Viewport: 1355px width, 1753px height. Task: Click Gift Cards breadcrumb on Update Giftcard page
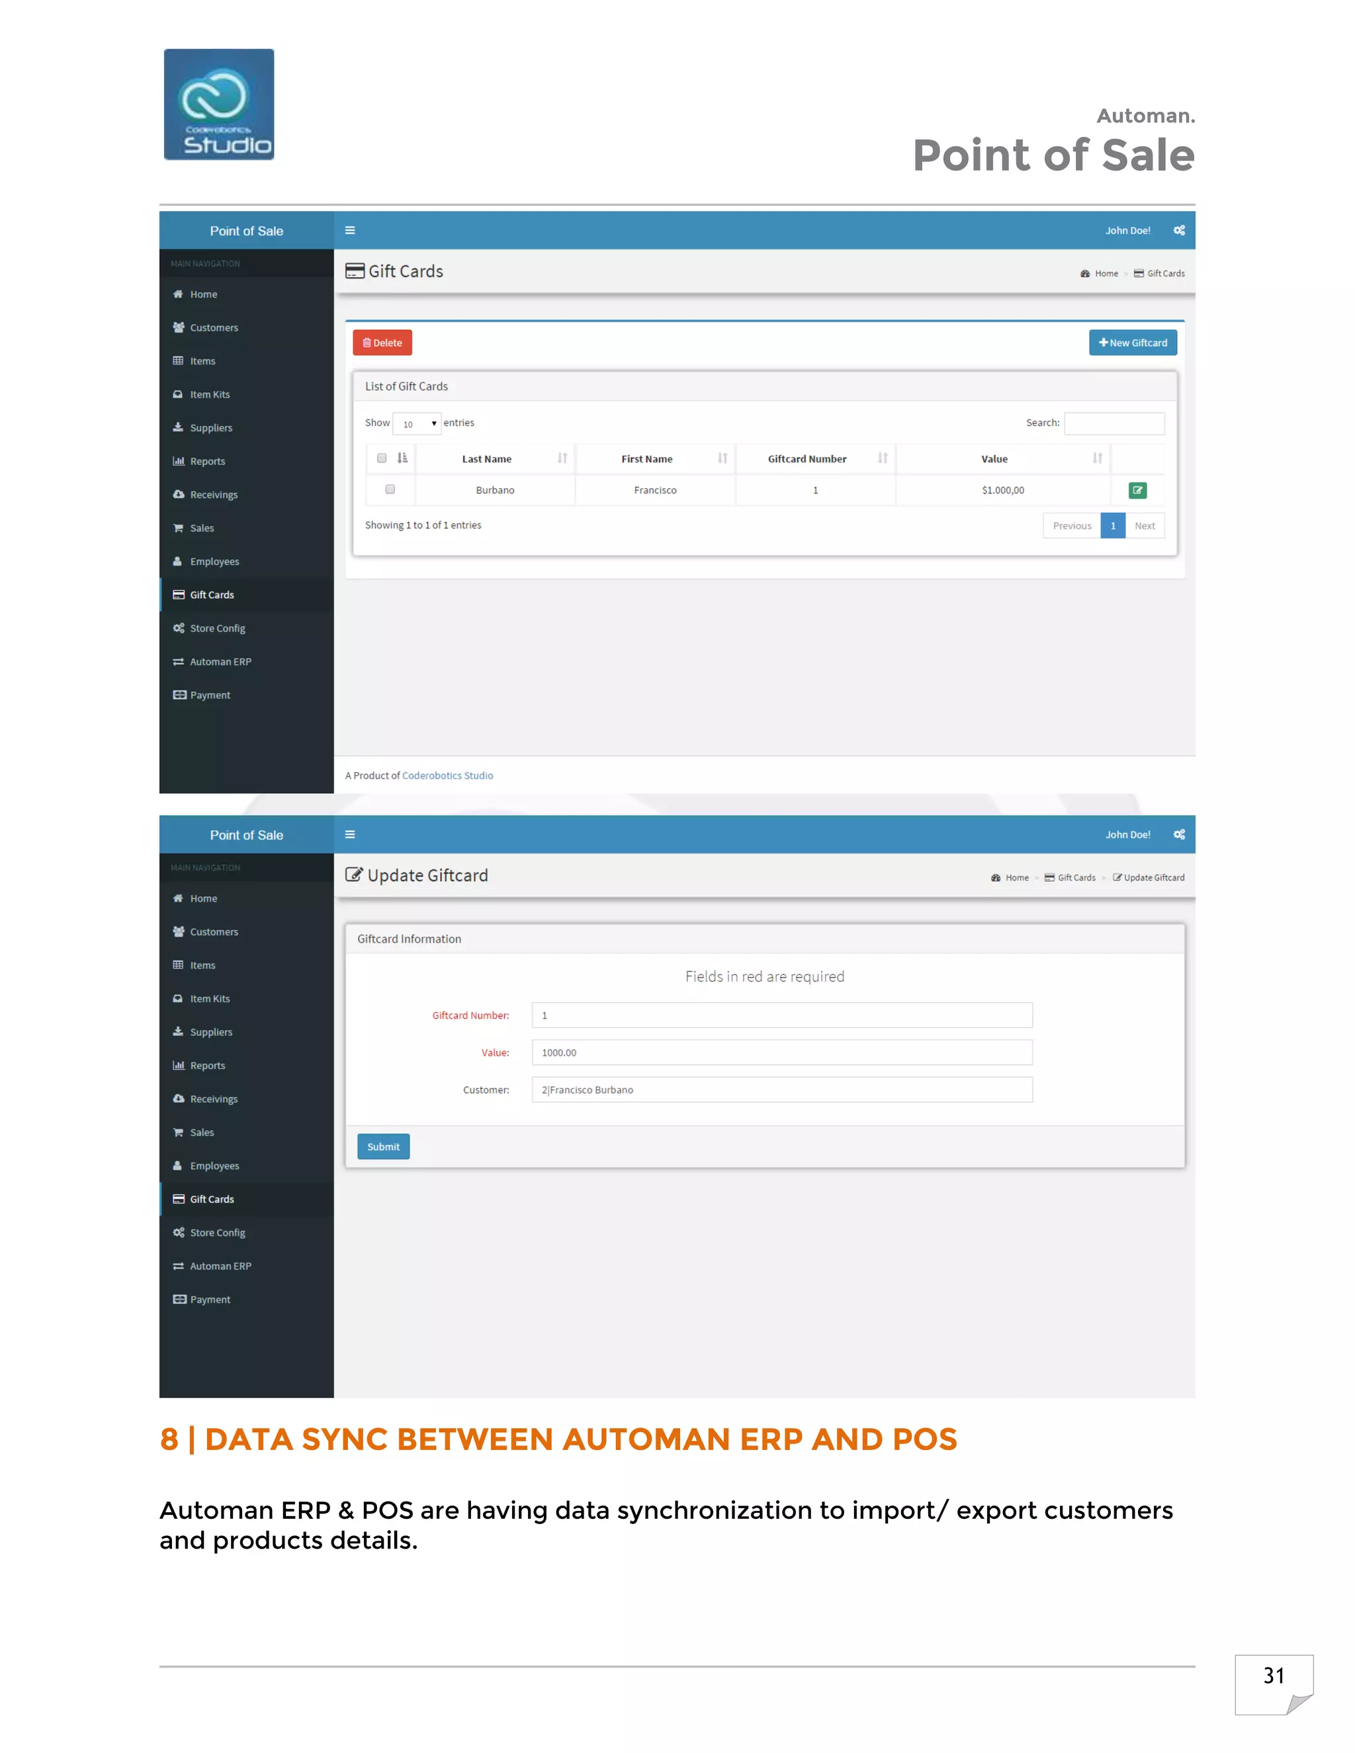pyautogui.click(x=1070, y=878)
